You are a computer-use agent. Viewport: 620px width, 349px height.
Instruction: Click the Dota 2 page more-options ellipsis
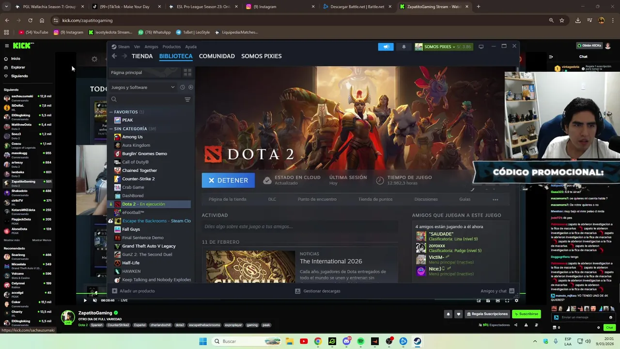(x=495, y=199)
